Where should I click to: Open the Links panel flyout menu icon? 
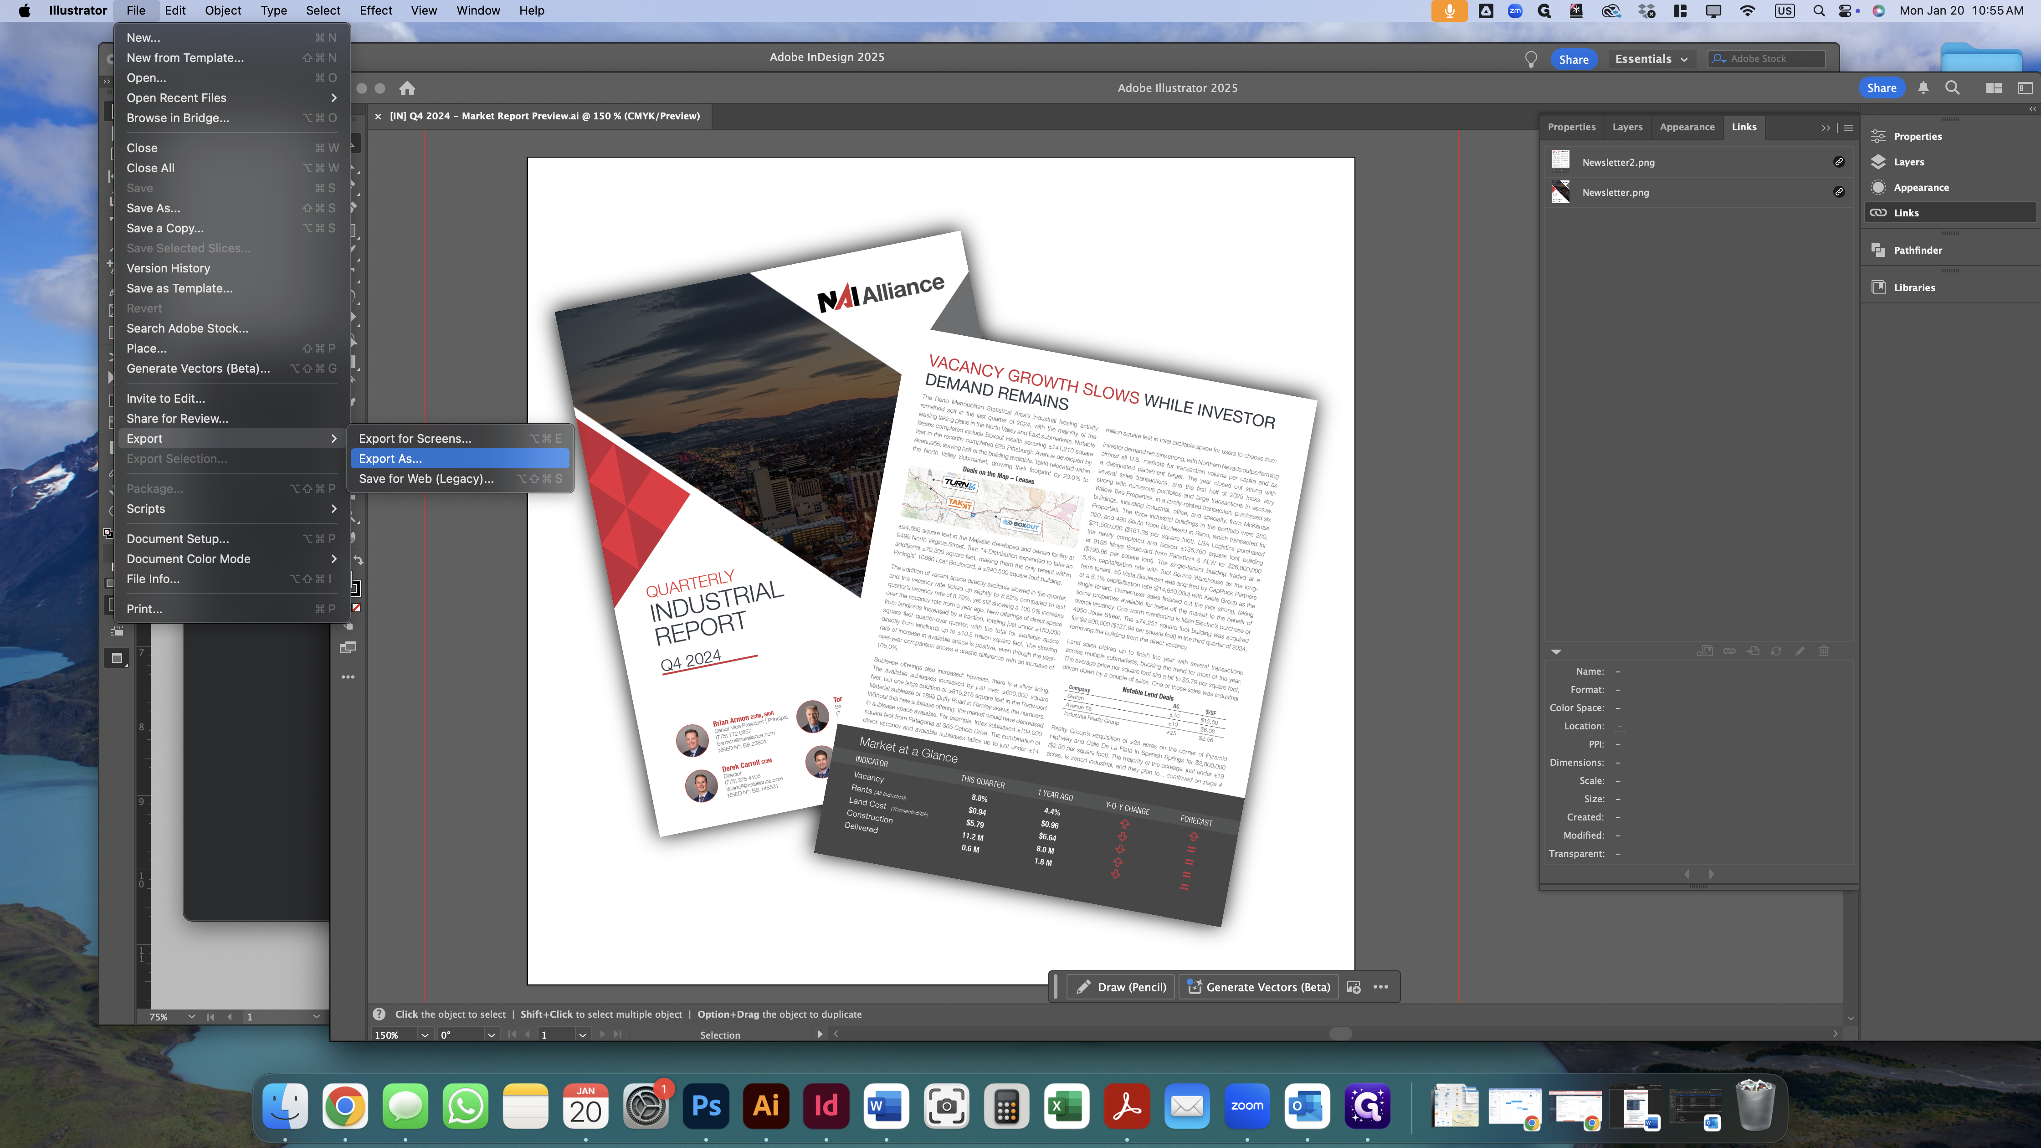click(1848, 128)
